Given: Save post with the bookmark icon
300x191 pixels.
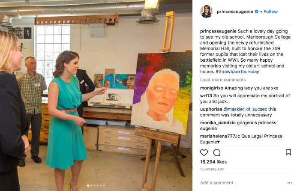Looking at the screenshot, I should pos(288,152).
